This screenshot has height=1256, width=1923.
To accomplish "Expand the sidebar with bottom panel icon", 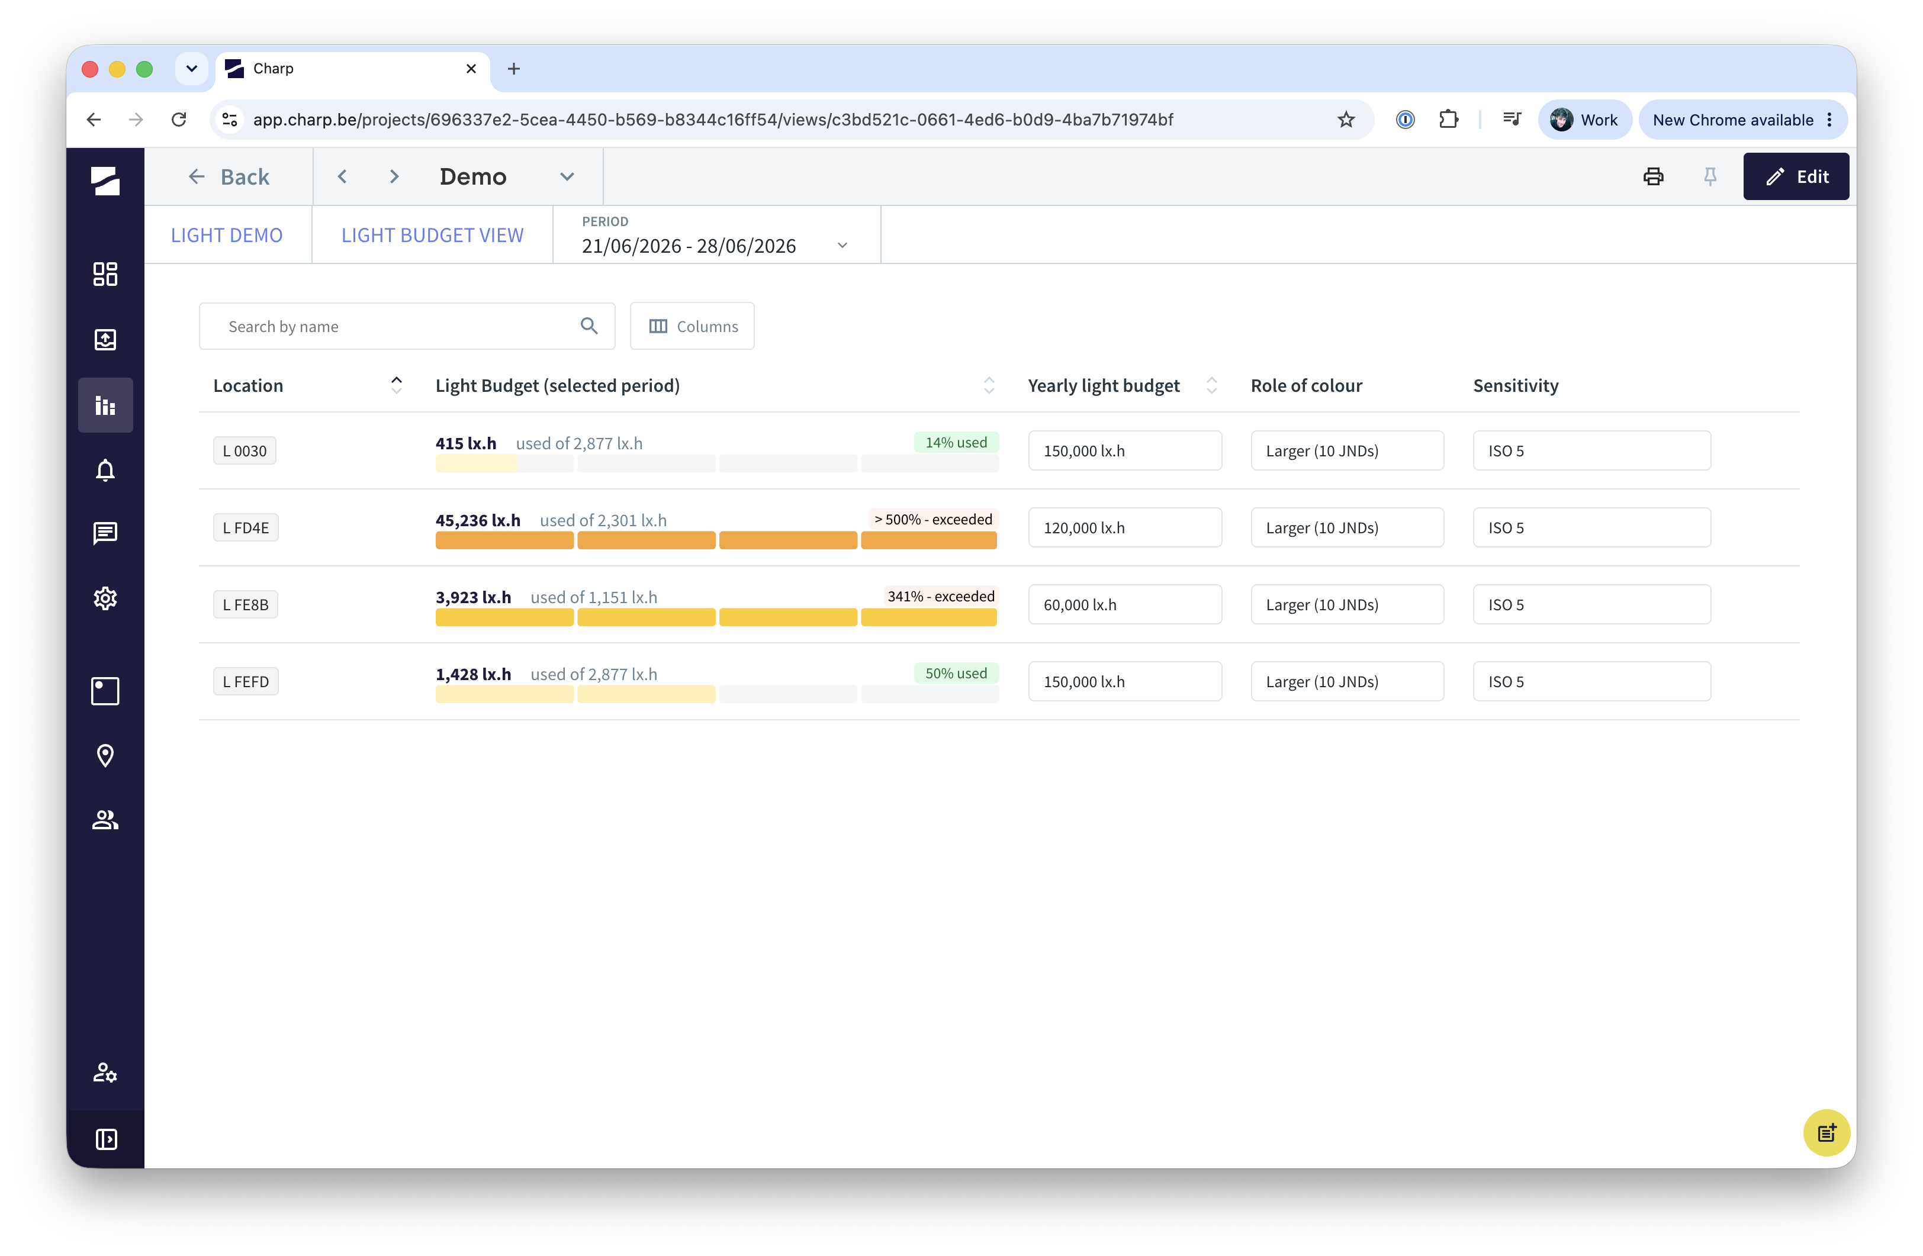I will pos(105,1139).
